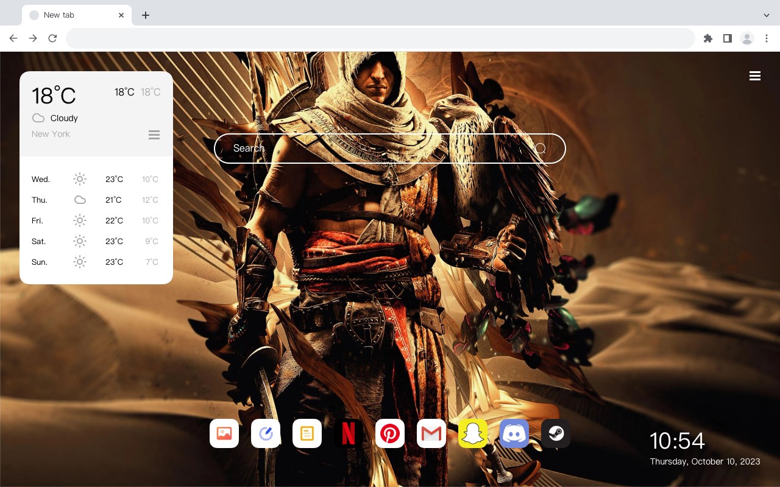The image size is (780, 487).
Task: Select the Thu. forecast row
Action: [96, 200]
